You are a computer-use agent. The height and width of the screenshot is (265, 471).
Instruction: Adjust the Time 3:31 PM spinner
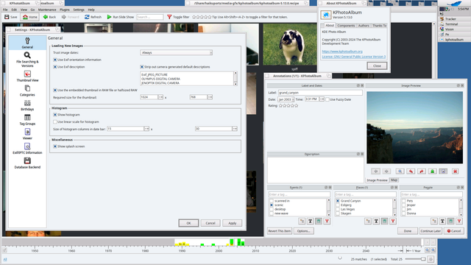pos(322,99)
